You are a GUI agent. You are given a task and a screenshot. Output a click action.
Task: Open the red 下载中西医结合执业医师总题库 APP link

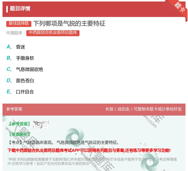point(89,150)
